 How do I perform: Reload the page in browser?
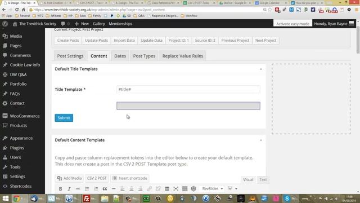click(x=17, y=10)
